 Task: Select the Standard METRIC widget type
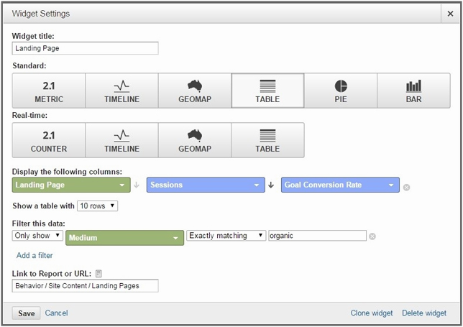49,91
